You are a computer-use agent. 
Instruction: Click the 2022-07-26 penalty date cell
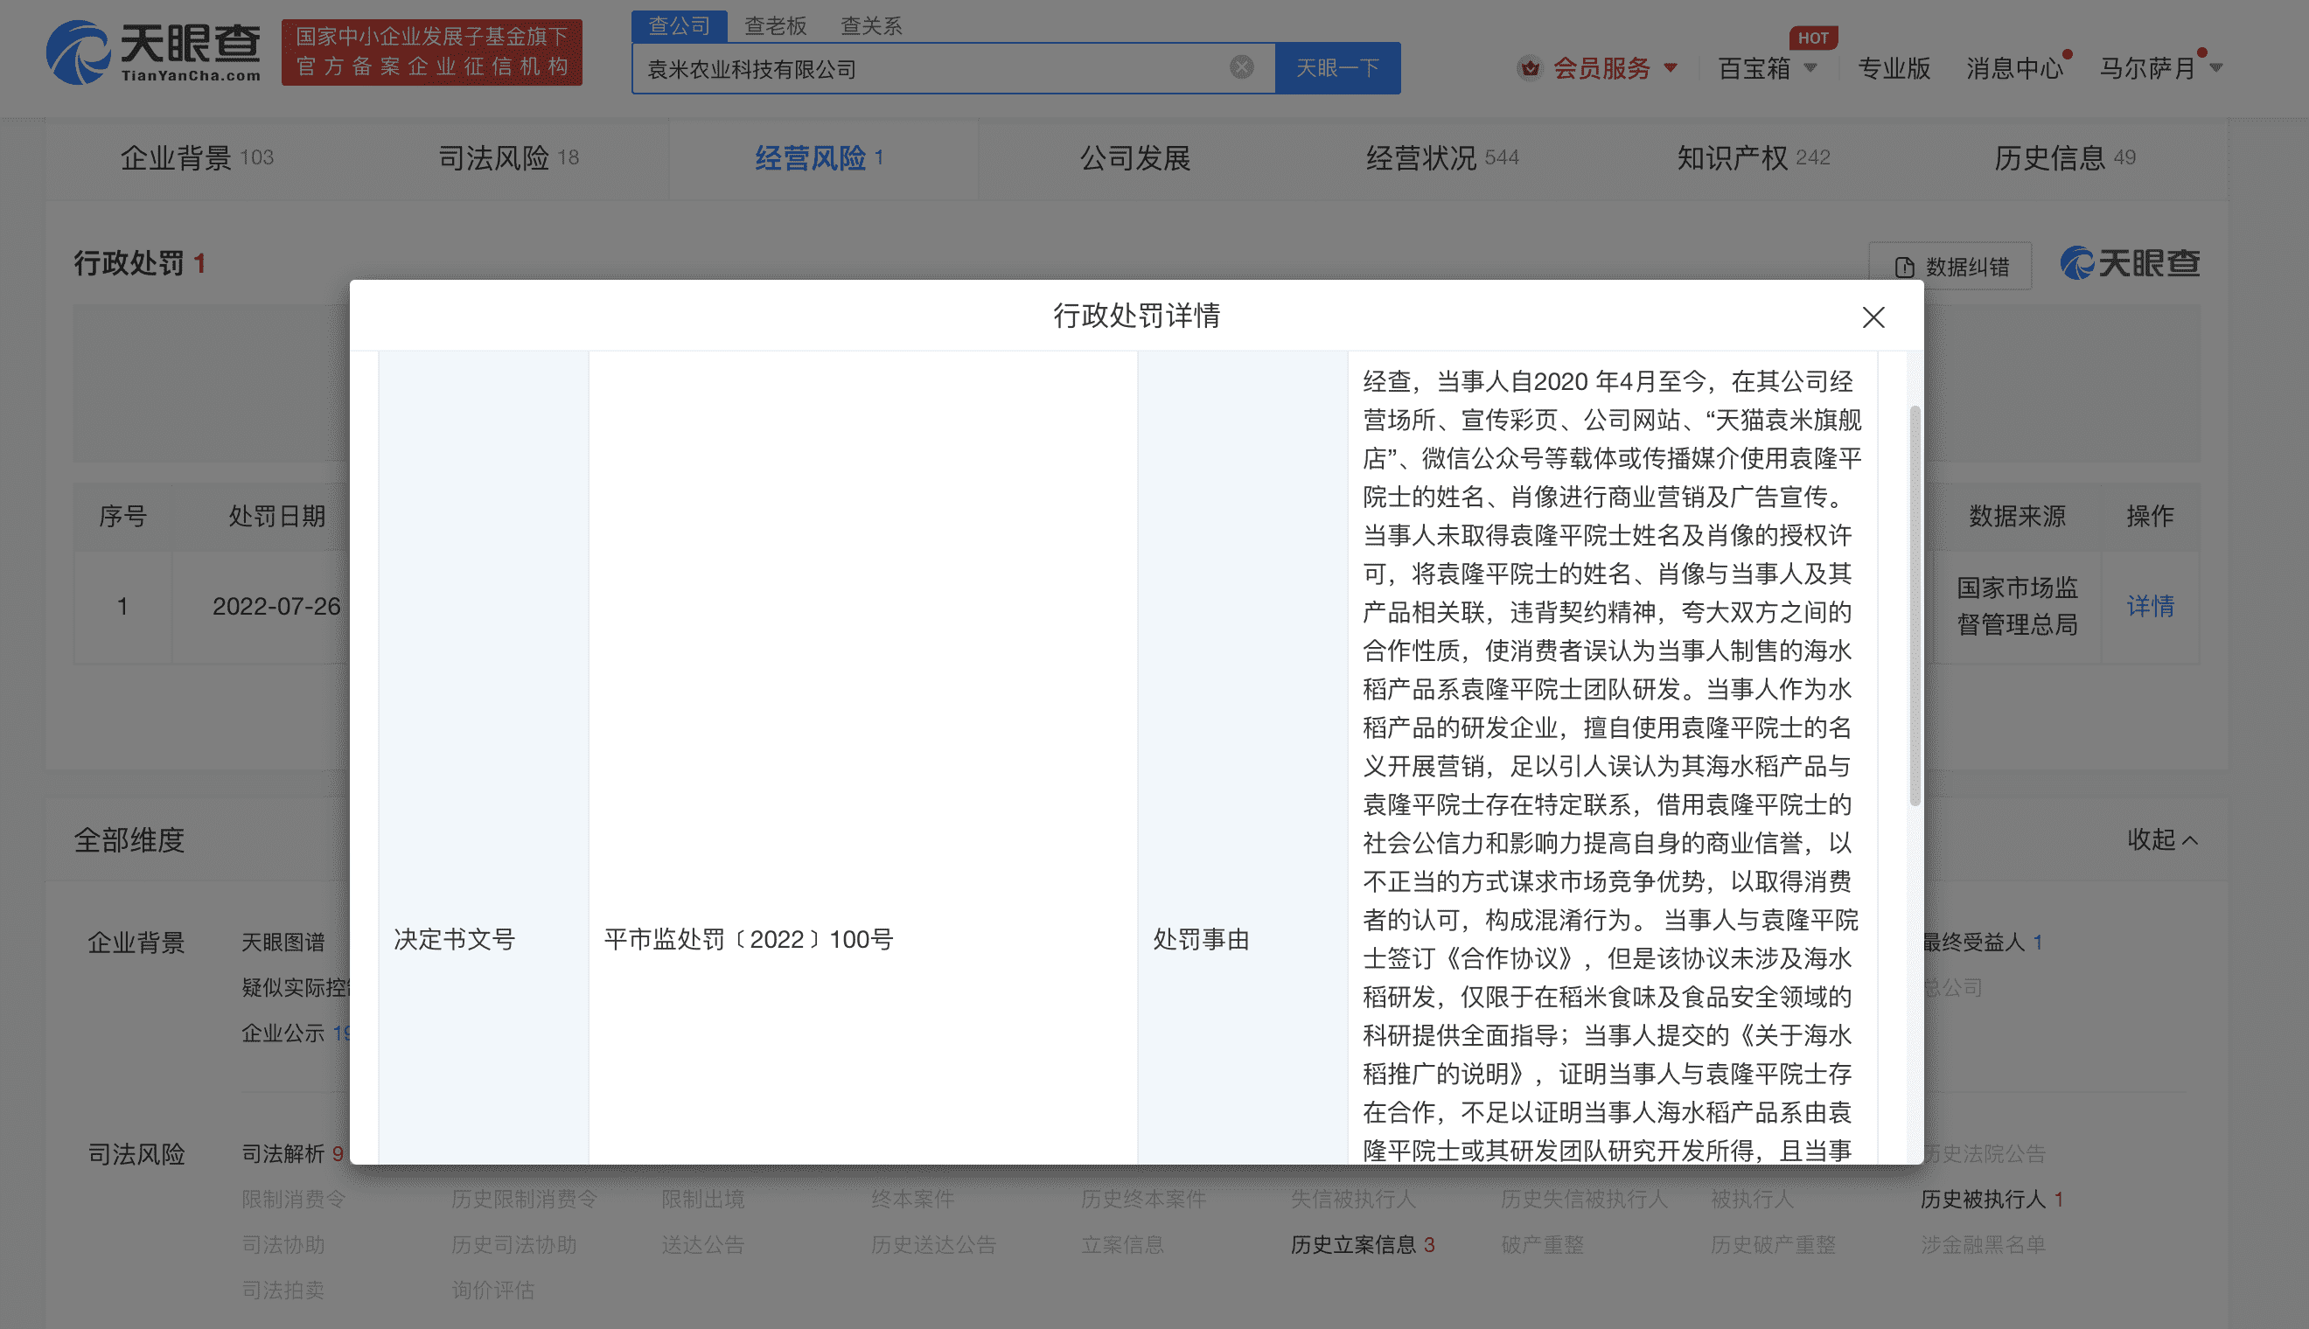(x=276, y=605)
